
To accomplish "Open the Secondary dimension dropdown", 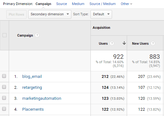I will (x=50, y=14).
